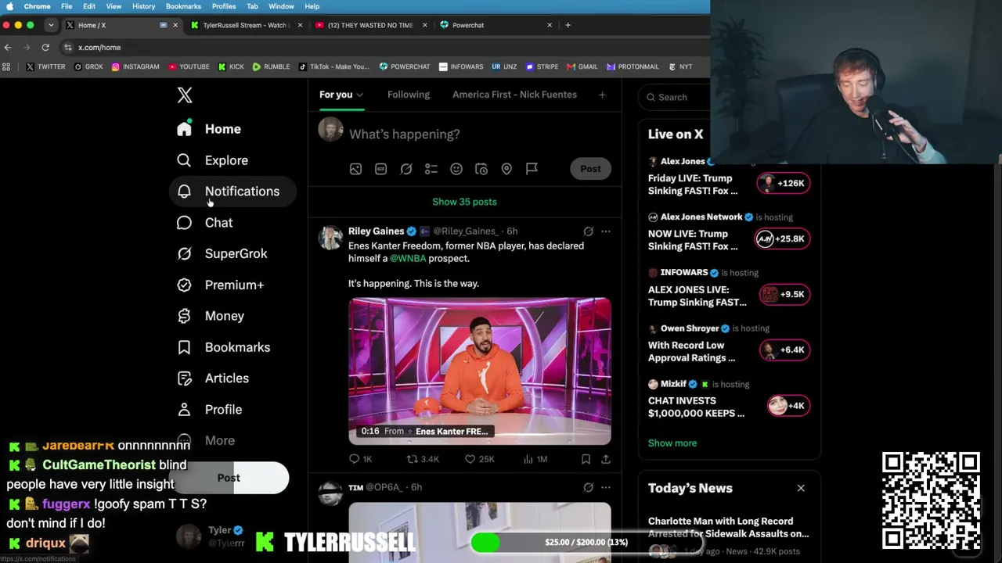
Task: View analytics of Riley Gaines post
Action: tap(535, 459)
